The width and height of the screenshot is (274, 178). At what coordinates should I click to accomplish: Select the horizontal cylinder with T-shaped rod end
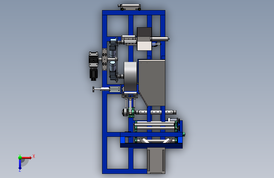point(107,89)
